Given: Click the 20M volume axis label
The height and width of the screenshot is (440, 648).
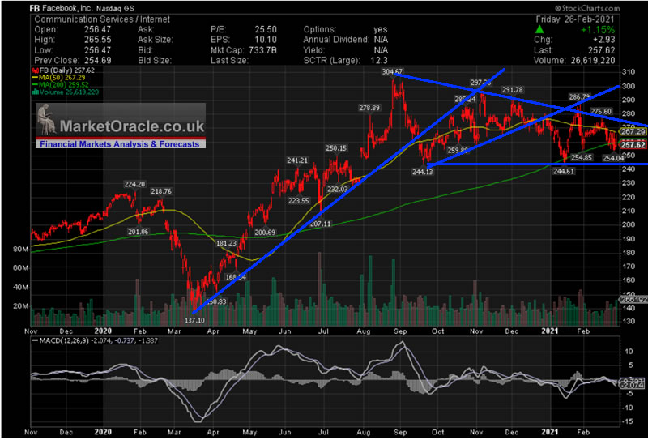Looking at the screenshot, I should click(20, 306).
